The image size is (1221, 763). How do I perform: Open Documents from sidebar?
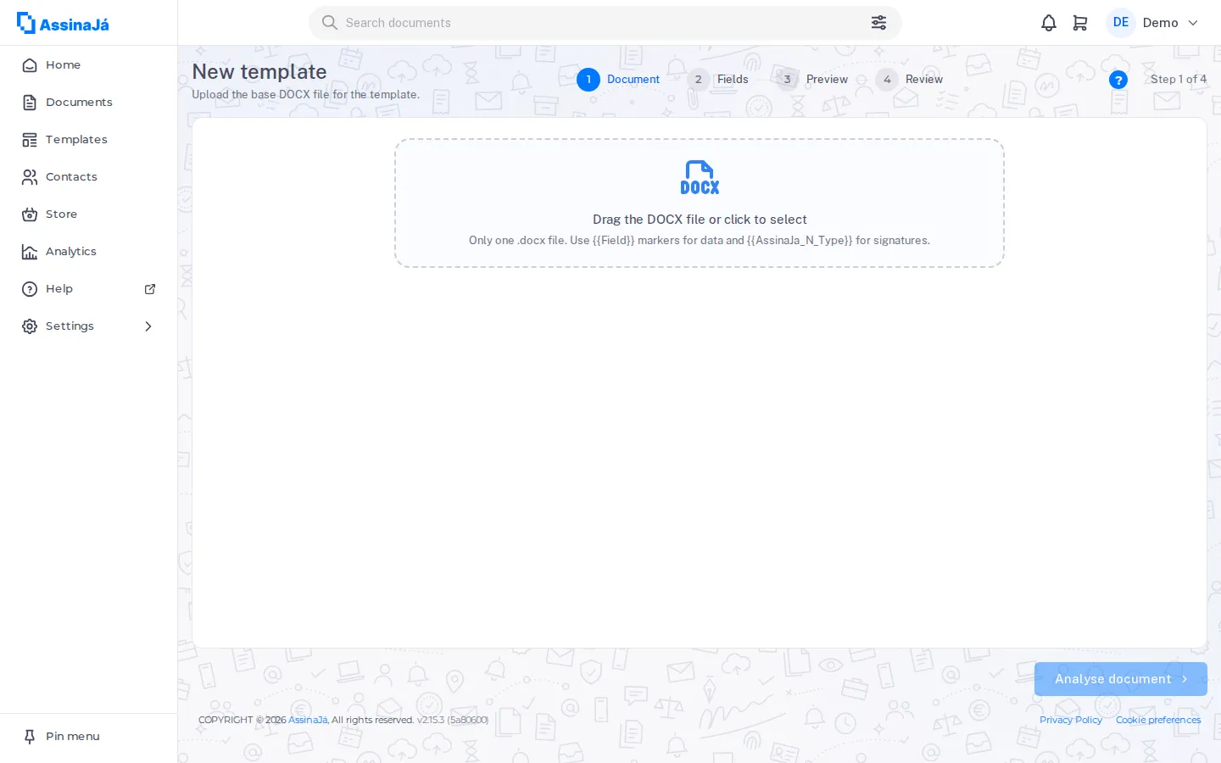click(88, 103)
